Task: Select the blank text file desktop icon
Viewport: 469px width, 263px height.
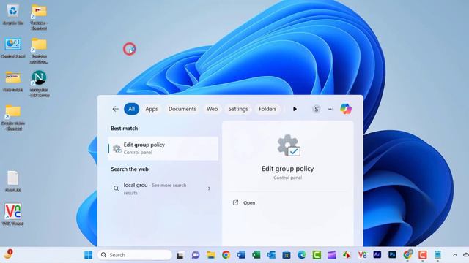Action: coord(13,181)
